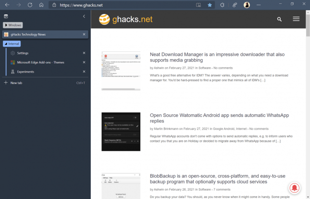Reload the current page
The image size is (310, 199).
[30, 5]
